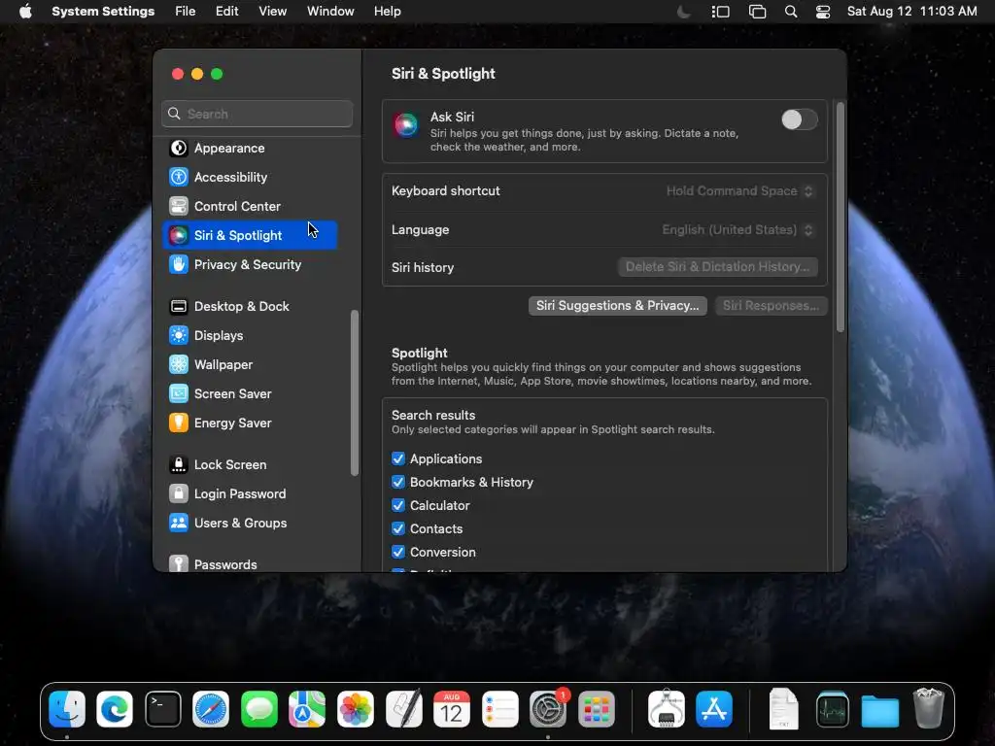The width and height of the screenshot is (995, 746).
Task: Open the View menu
Action: (272, 12)
